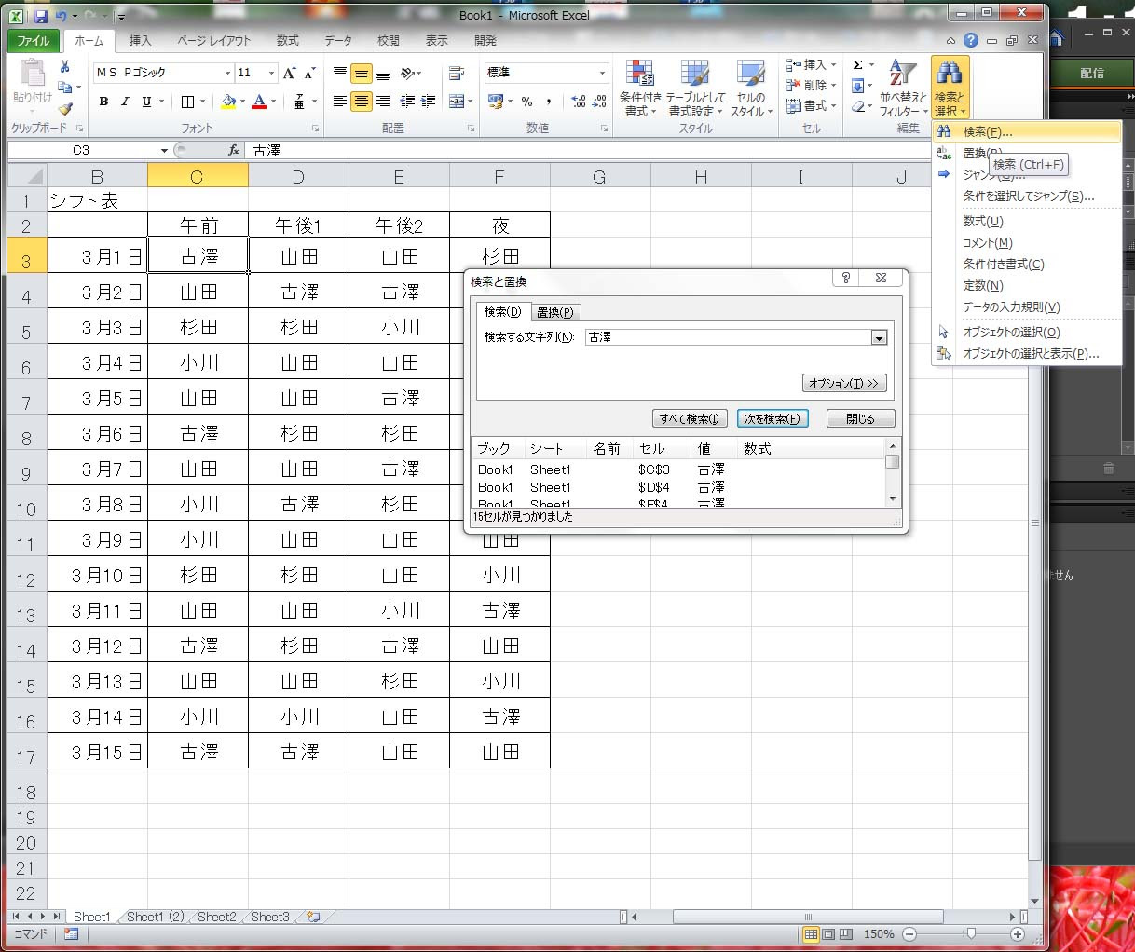Open the search string combo box arrow

[879, 337]
